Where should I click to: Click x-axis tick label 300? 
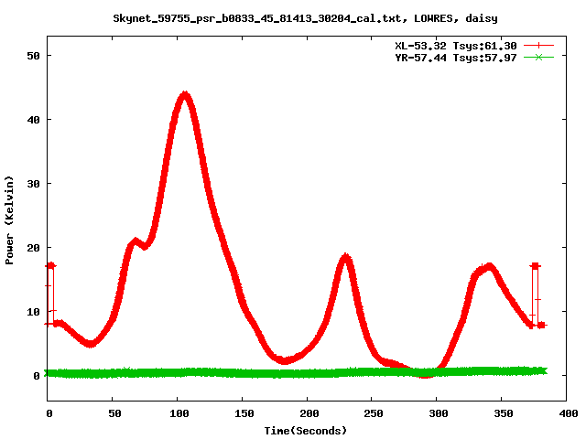(x=439, y=413)
